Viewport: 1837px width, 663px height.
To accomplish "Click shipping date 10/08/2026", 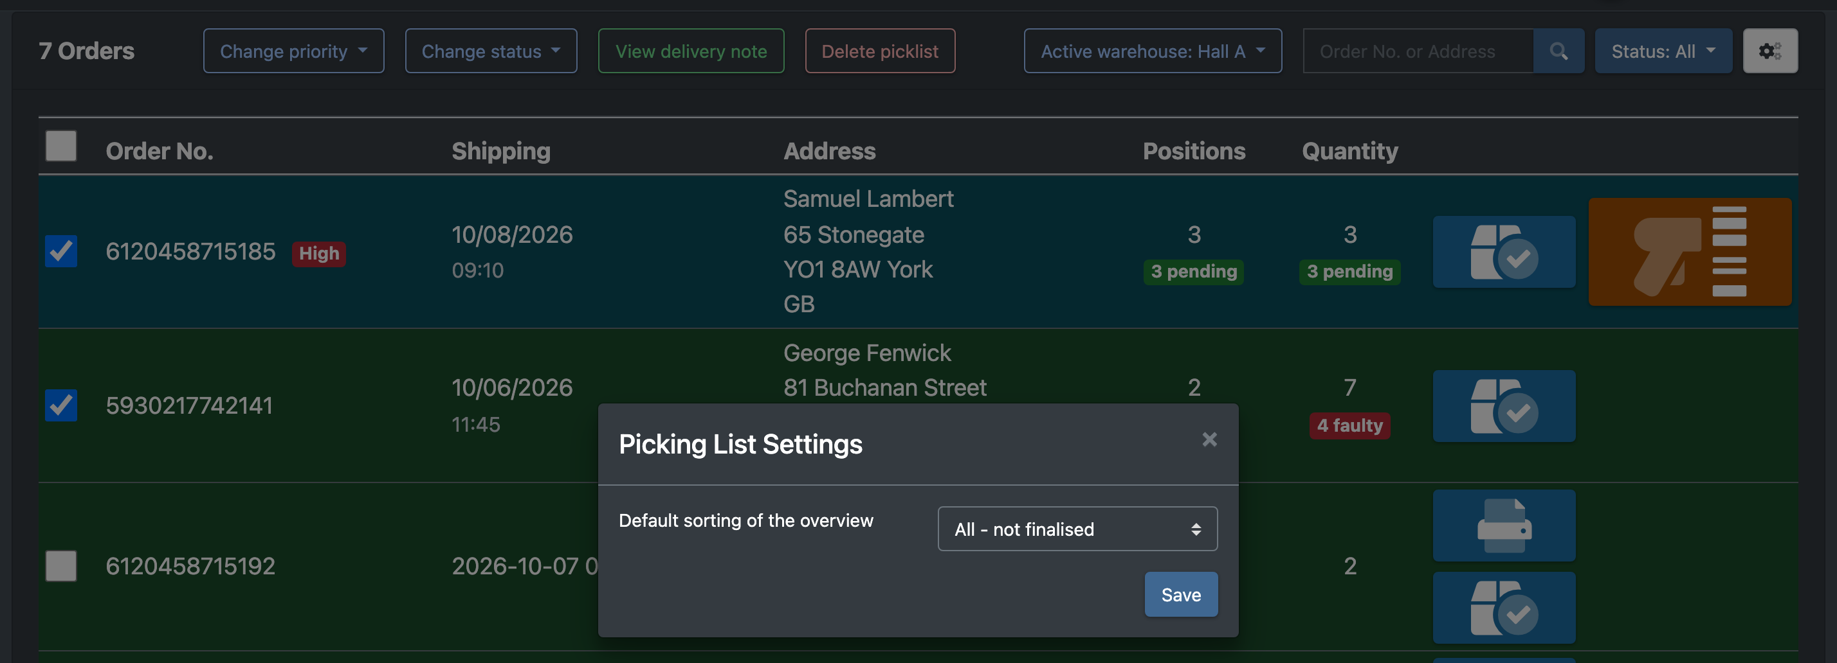I will coord(512,234).
